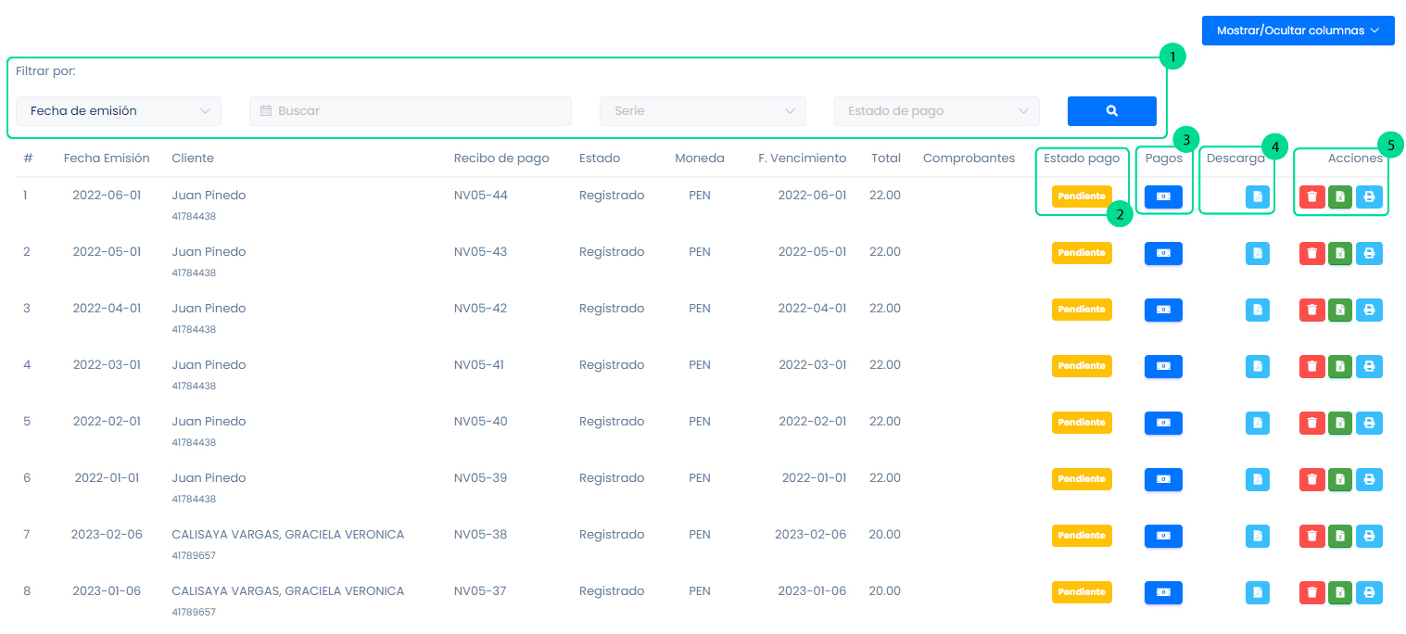Viewport: 1406px width, 634px height.
Task: Click the Fecha Emisión column header
Action: 107,158
